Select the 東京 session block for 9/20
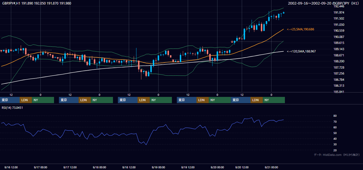Image resolution: width=363 pixels, height=170 pixels. (x=241, y=100)
